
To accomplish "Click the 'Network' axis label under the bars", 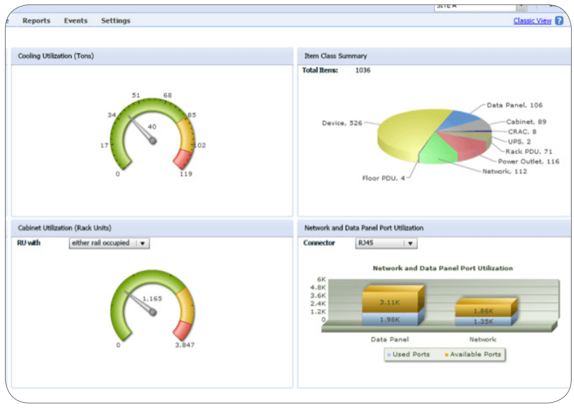I will (483, 339).
